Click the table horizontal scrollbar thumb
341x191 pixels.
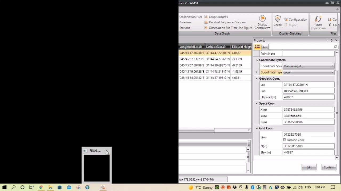click(x=196, y=130)
